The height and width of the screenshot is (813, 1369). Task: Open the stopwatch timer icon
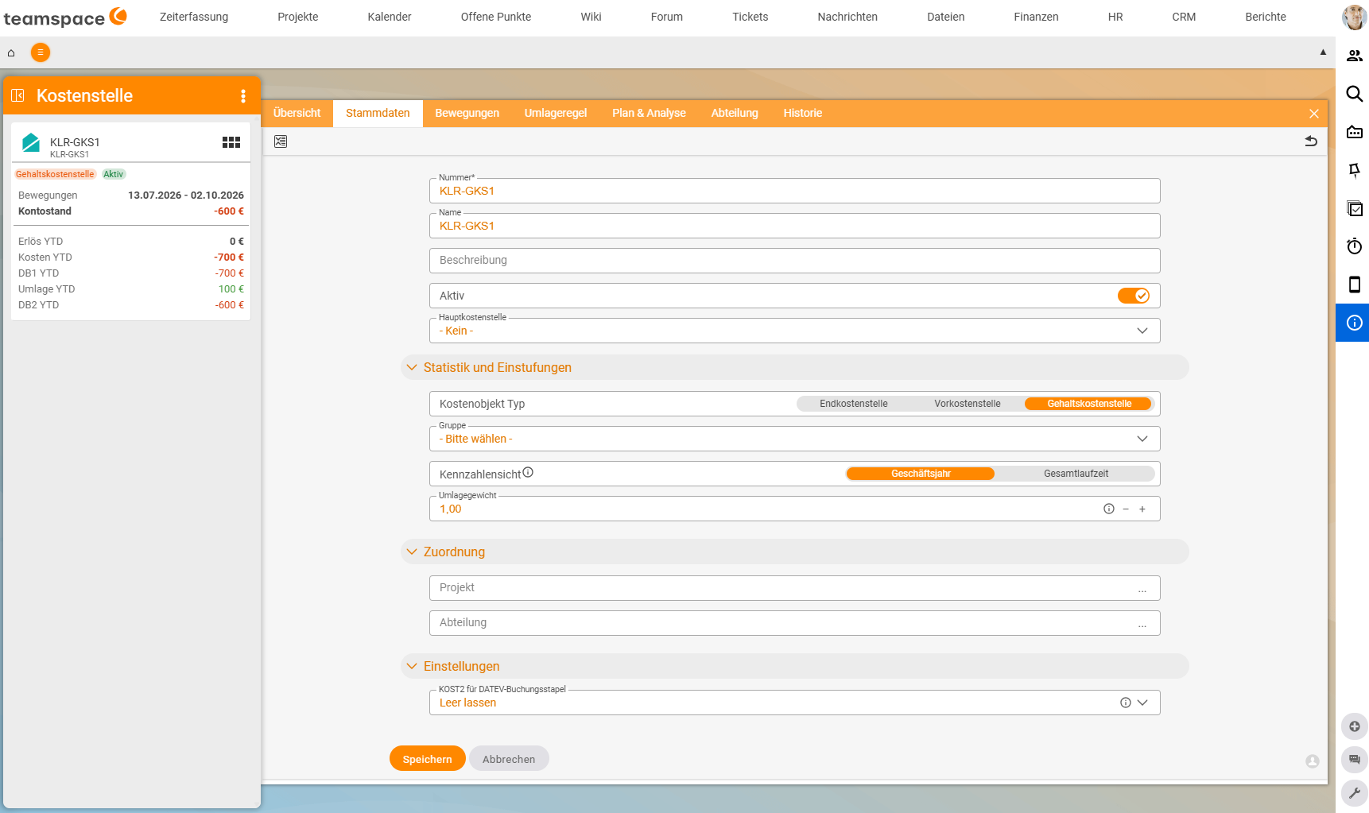click(x=1355, y=246)
